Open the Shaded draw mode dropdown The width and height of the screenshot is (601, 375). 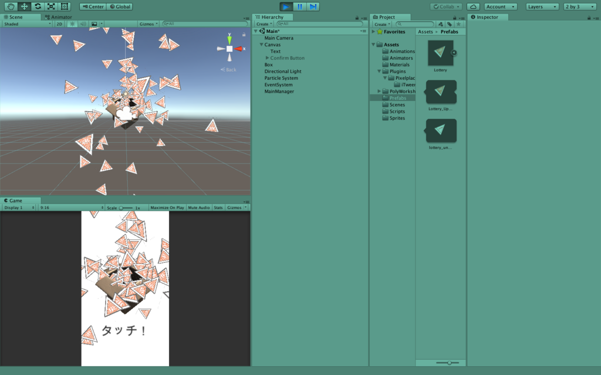pos(27,24)
